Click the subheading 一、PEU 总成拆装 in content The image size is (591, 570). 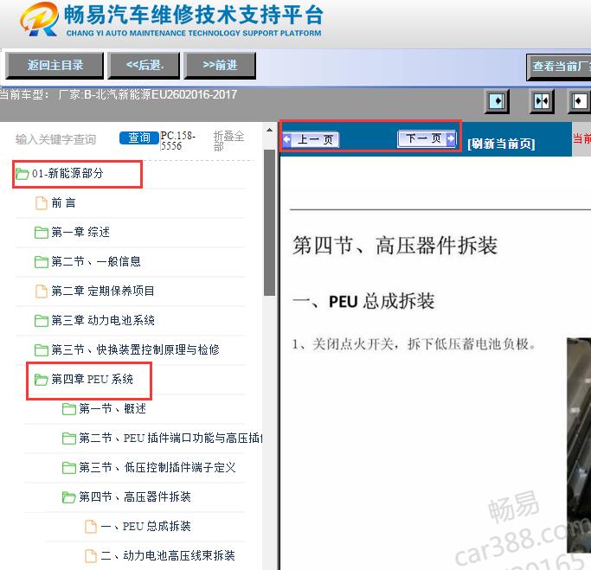pyautogui.click(x=363, y=301)
